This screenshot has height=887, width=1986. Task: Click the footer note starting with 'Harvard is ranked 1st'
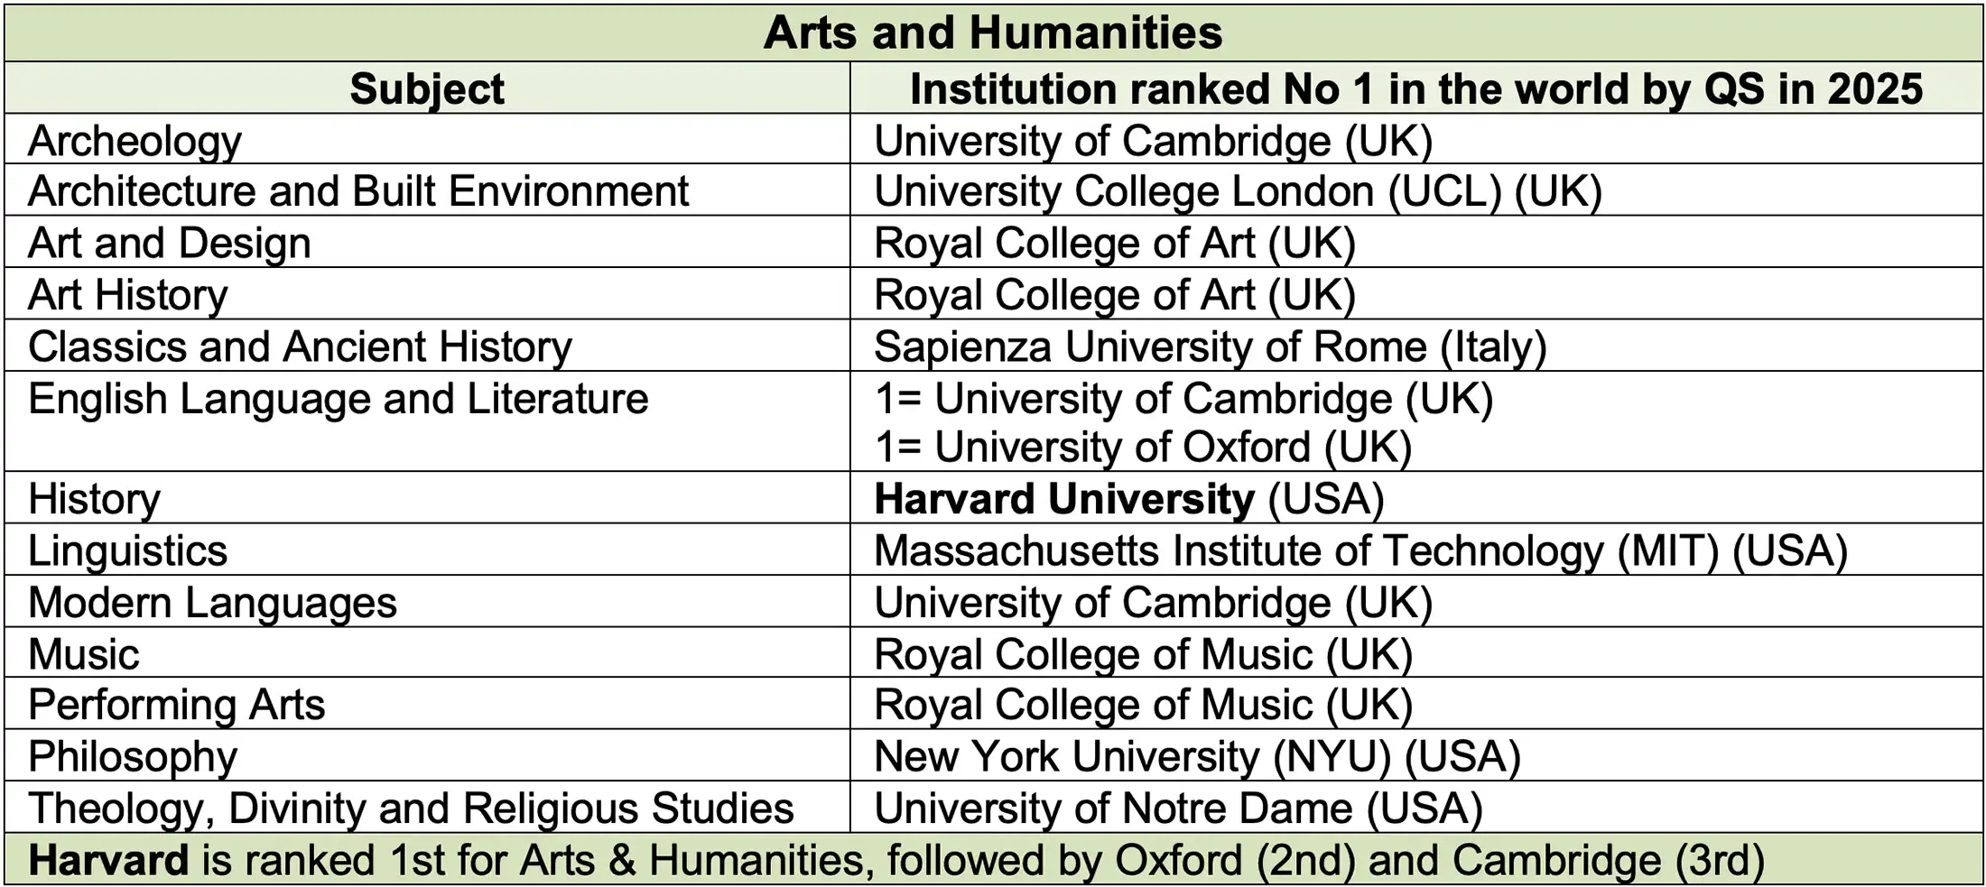click(896, 860)
